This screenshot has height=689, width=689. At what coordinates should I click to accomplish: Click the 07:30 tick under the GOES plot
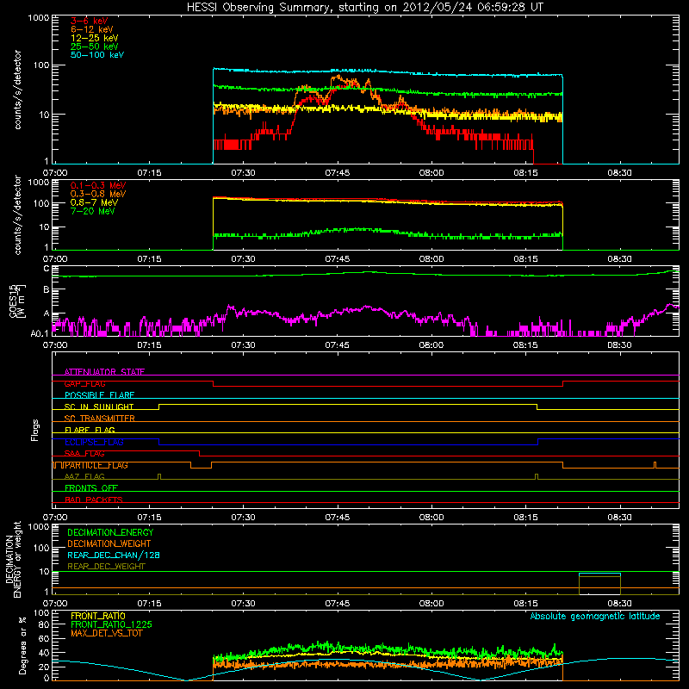click(243, 345)
